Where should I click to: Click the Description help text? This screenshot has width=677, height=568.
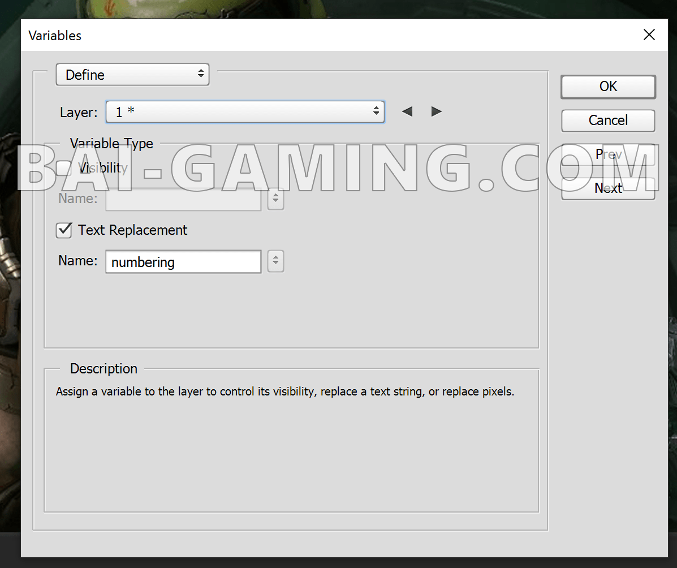click(x=285, y=391)
